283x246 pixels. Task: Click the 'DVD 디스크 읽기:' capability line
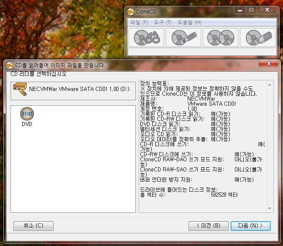[x=185, y=124]
